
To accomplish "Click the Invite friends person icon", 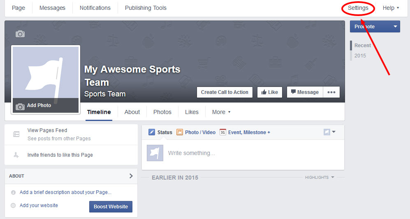I will click(16, 155).
